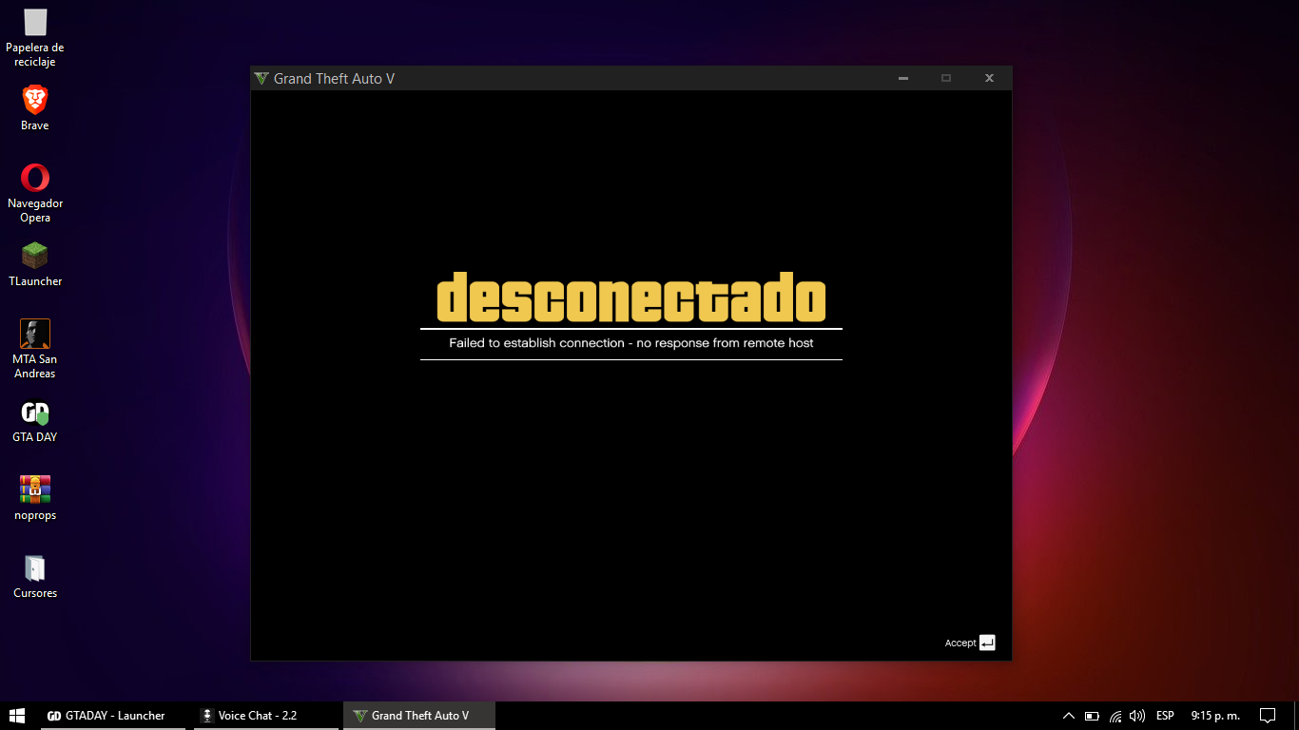Click the battery status icon
The image size is (1299, 730).
click(1092, 716)
